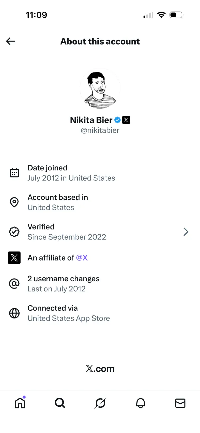Viewport: 200px width, 433px height.
Task: Click the @ icon on username changes row
Action: 14,283
